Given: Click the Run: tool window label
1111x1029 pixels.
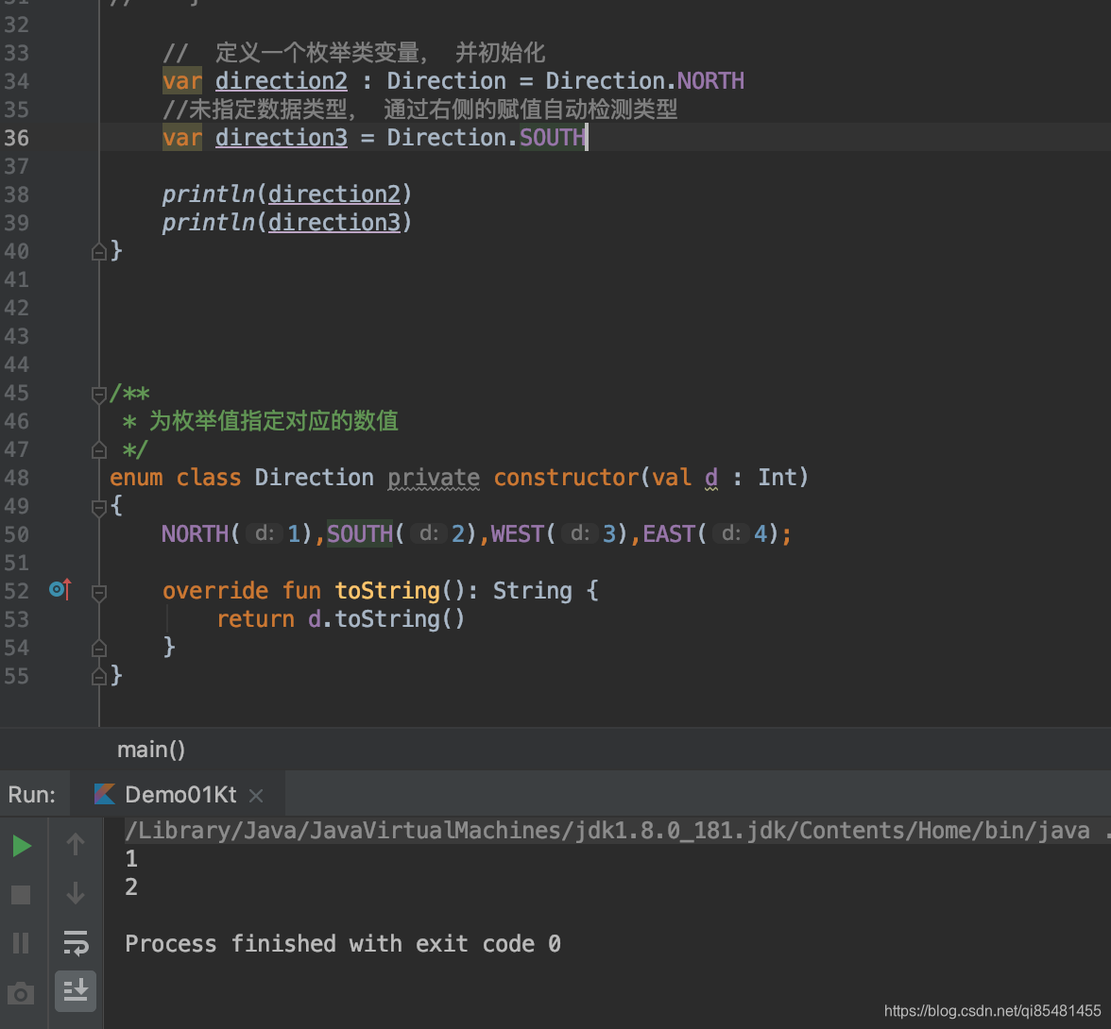Looking at the screenshot, I should click(x=32, y=795).
